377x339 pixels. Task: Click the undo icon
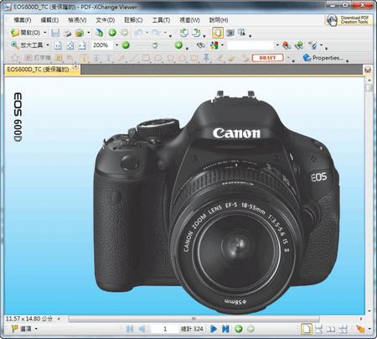click(x=138, y=33)
